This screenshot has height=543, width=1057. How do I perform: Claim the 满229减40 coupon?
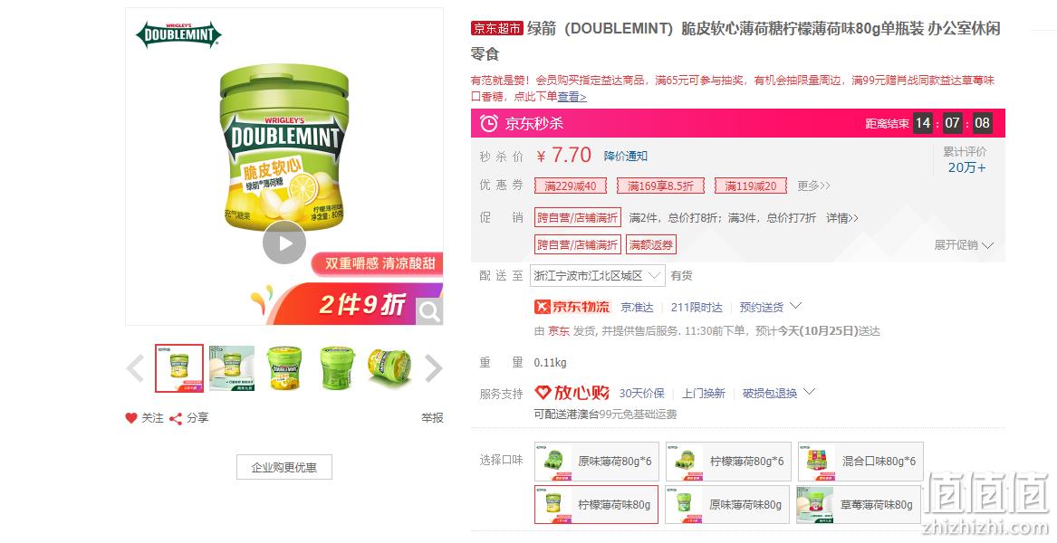coord(571,186)
